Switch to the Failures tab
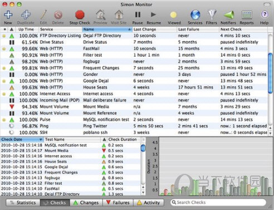The width and height of the screenshot is (274, 210). tap(118, 203)
